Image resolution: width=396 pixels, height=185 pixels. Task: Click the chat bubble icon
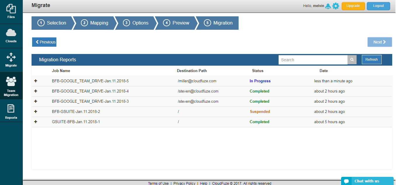click(x=346, y=181)
